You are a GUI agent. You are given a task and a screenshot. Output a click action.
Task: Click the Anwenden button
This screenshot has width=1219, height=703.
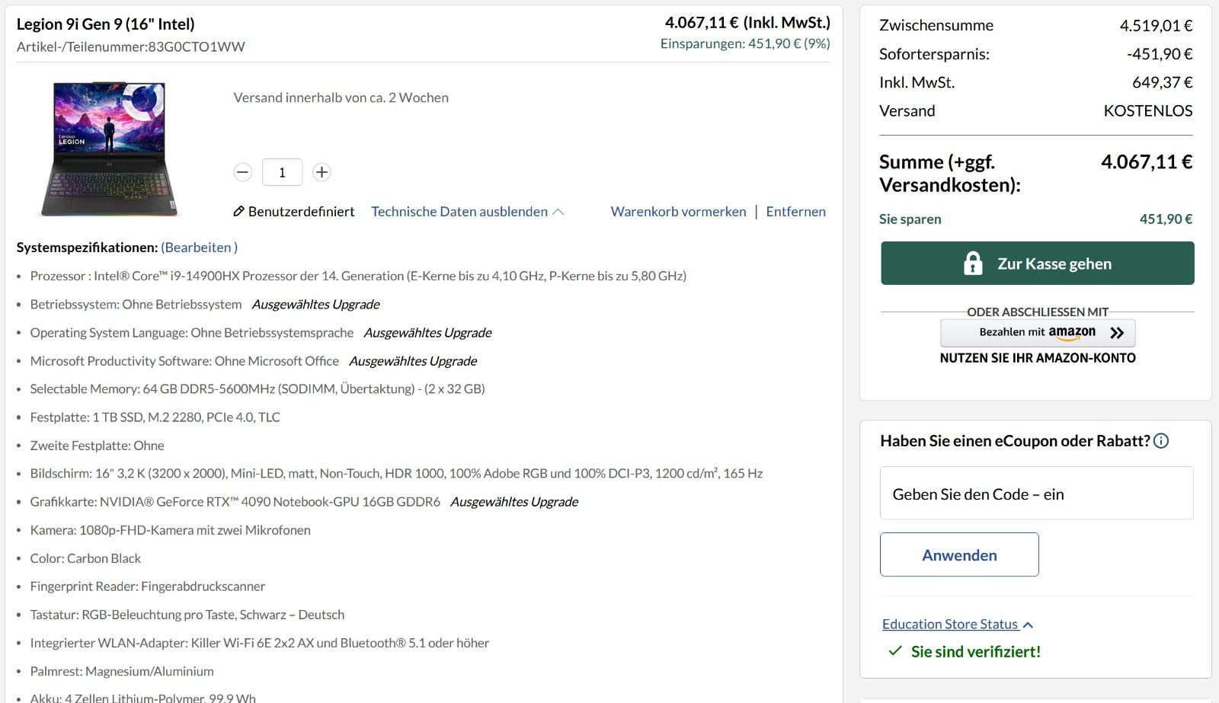coord(959,554)
